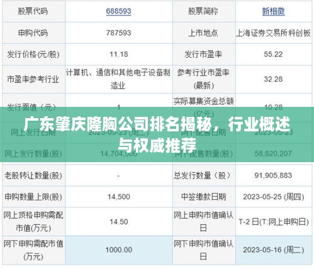Select the issue P/E value 55.22
314x269 pixels.
(273, 55)
